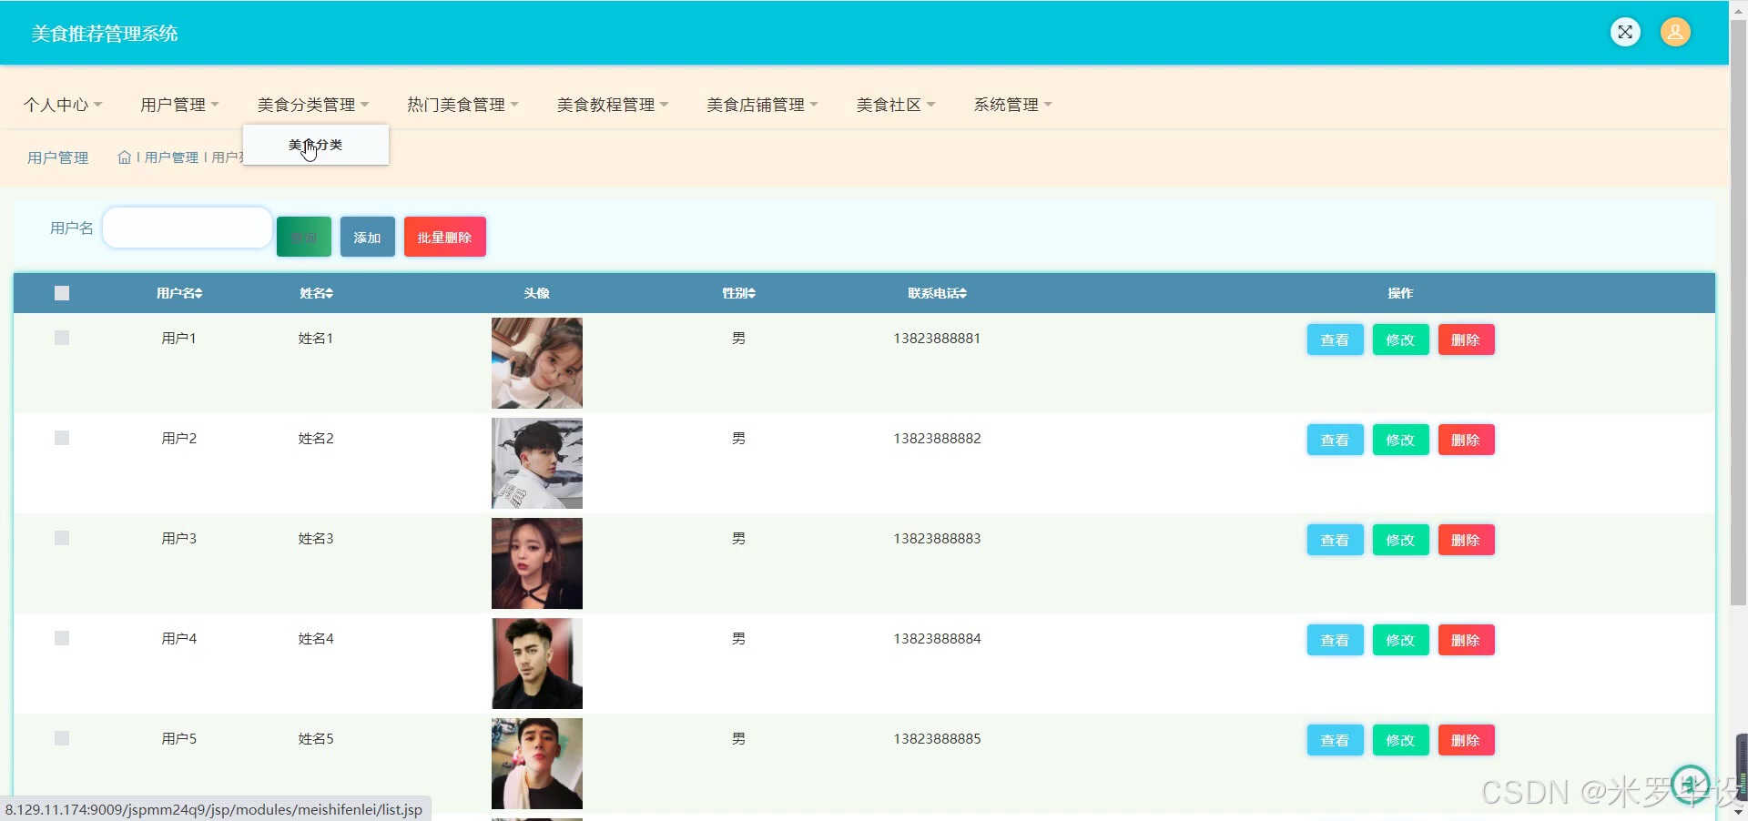Expand the 系统管理 menu

1012,105
